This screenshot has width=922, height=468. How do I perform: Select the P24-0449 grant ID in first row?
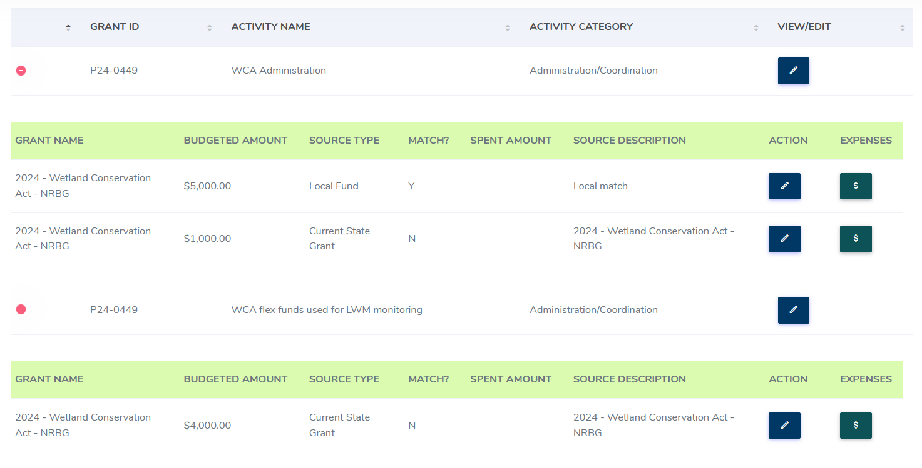click(x=114, y=71)
